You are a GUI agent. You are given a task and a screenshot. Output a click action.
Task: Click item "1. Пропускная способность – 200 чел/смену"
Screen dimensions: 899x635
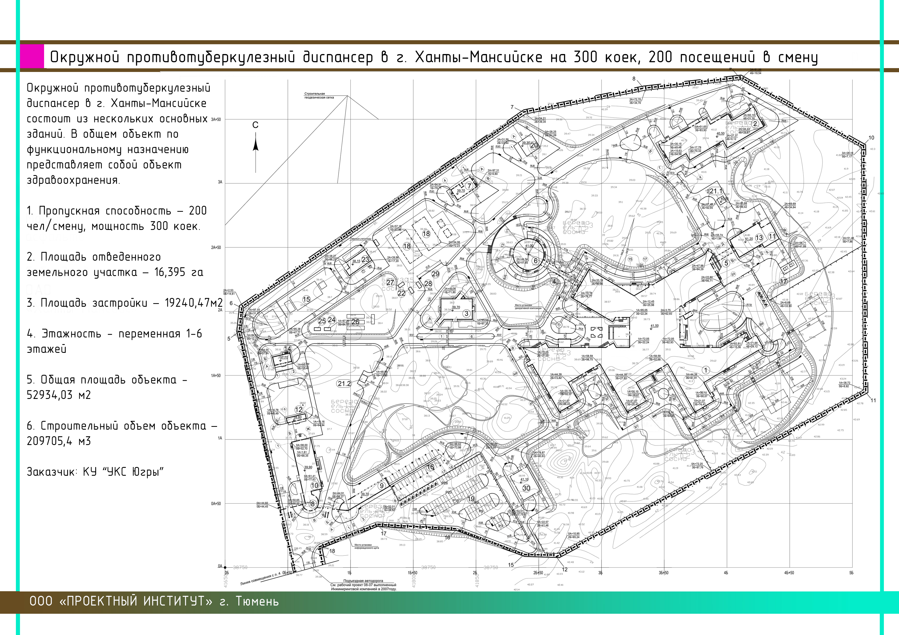click(117, 218)
